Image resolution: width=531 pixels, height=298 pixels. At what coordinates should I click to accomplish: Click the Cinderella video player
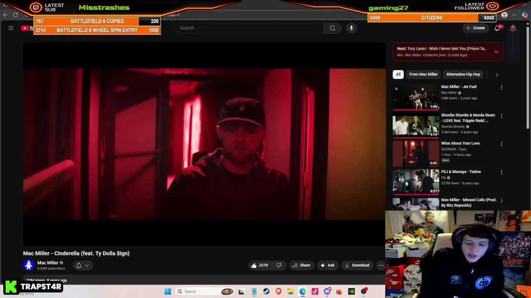point(205,144)
